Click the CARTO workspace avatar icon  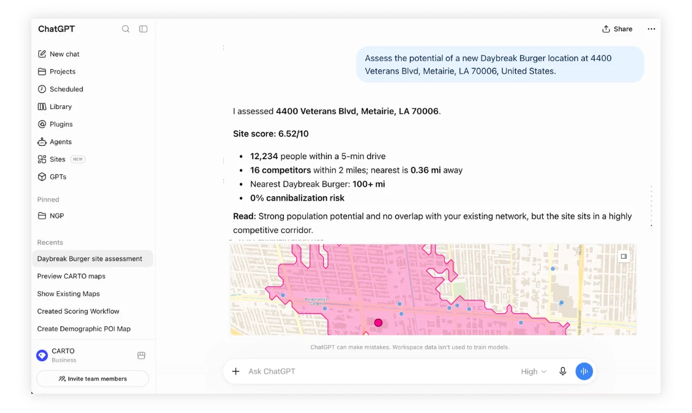click(42, 355)
